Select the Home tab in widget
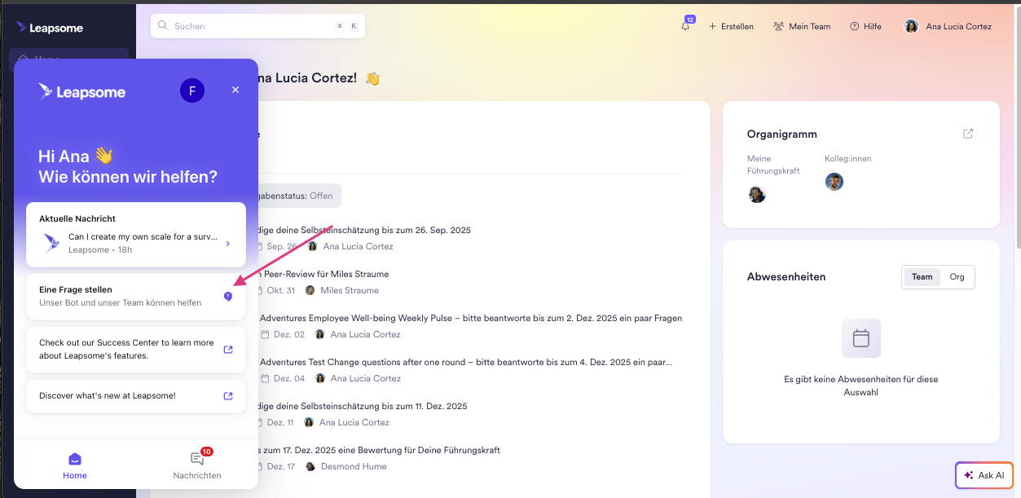The image size is (1021, 498). point(75,465)
